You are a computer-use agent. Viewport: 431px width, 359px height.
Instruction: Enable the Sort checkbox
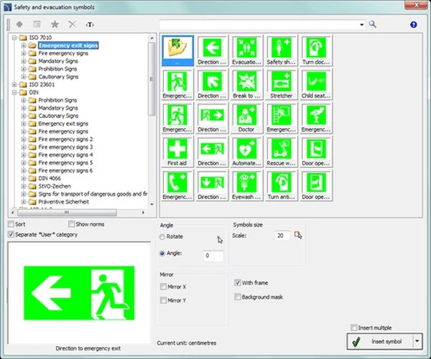(x=10, y=225)
